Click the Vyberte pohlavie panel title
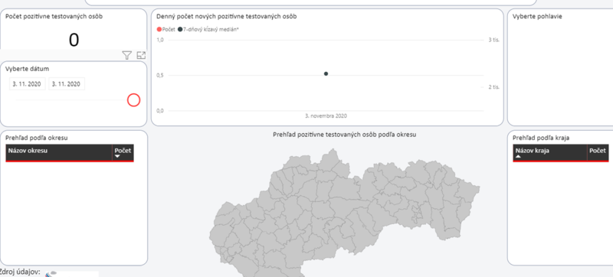 click(x=537, y=16)
